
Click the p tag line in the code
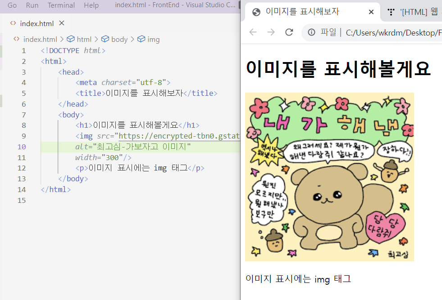pyautogui.click(x=140, y=168)
